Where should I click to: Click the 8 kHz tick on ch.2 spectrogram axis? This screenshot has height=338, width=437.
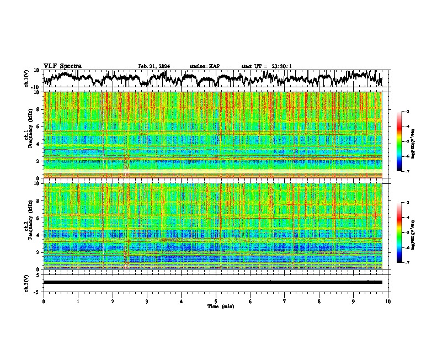point(39,201)
